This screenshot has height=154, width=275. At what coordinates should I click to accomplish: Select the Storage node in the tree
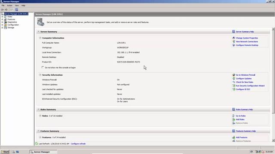(x=11, y=27)
